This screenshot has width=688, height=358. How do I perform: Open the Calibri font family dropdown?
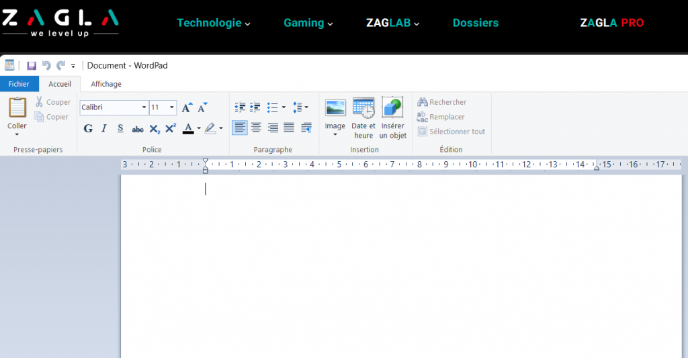(144, 107)
